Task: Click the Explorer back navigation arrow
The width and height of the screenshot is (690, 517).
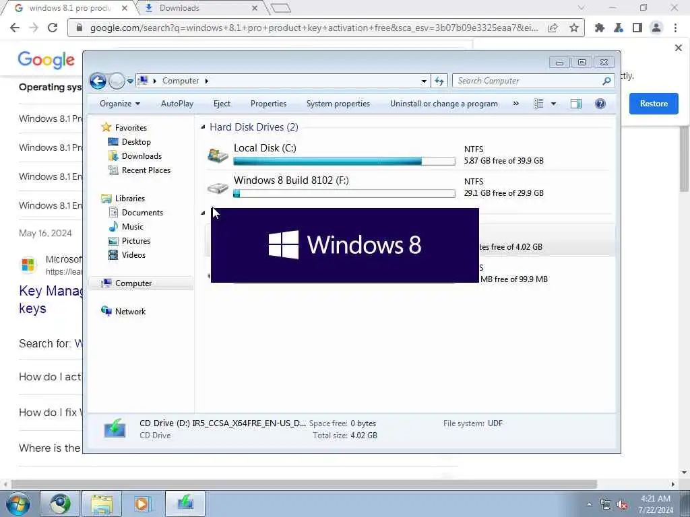Action: tap(98, 81)
